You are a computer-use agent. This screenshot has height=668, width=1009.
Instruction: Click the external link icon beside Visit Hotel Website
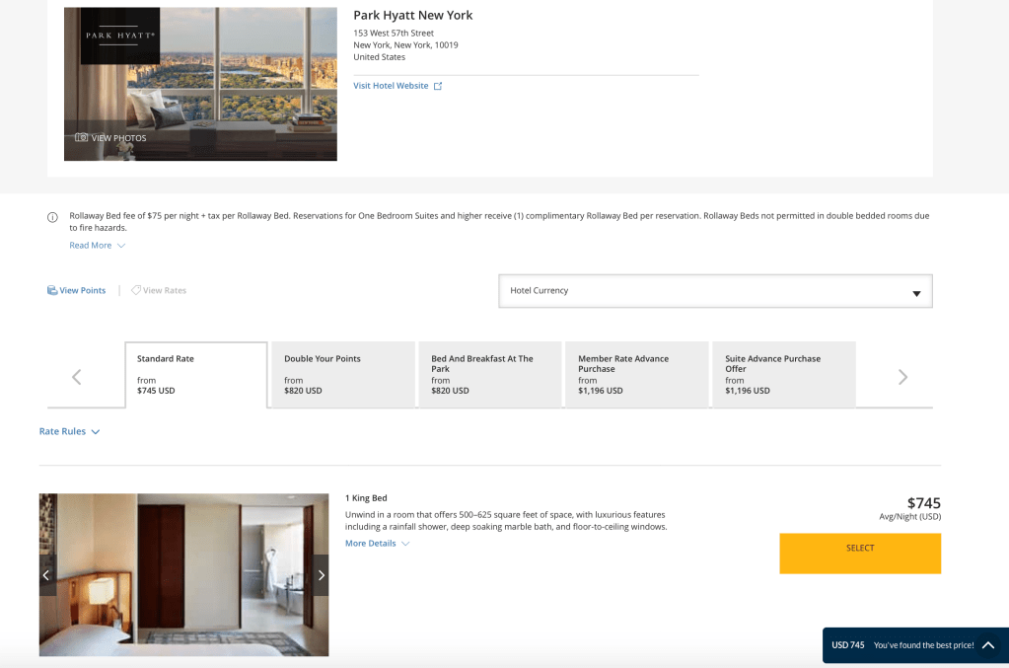coord(438,86)
